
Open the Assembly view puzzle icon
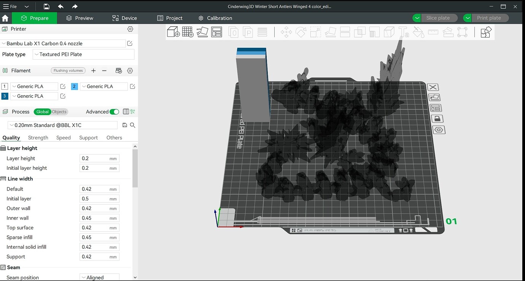[486, 32]
